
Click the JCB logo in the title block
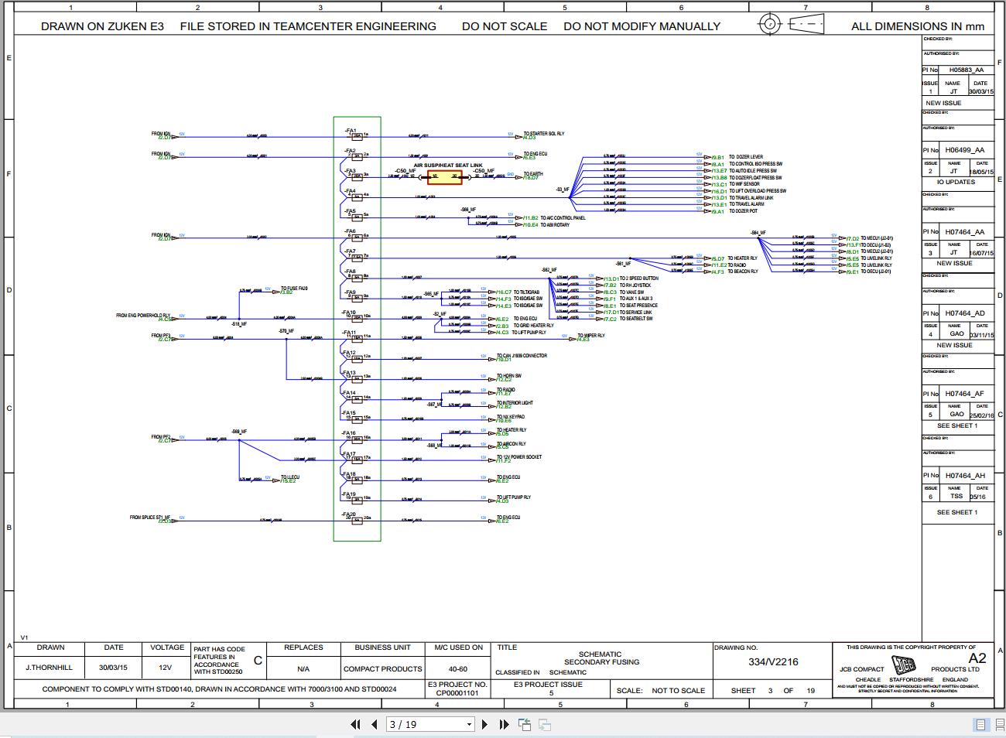904,665
